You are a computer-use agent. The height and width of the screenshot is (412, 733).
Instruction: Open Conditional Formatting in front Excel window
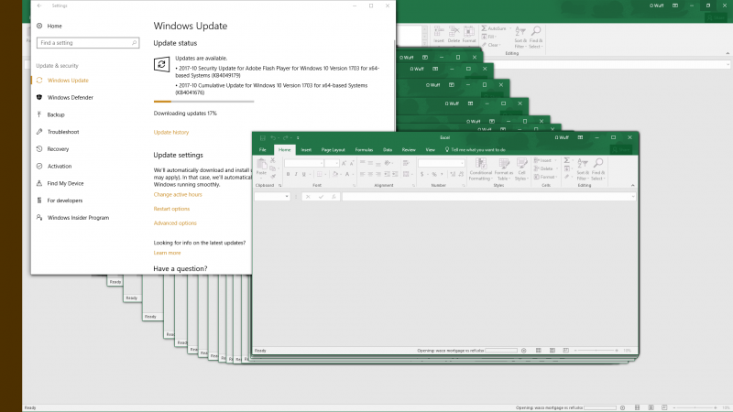tap(480, 167)
